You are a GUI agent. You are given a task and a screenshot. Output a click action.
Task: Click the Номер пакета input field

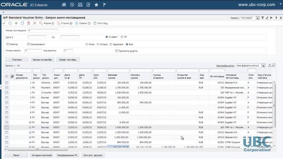(x=33, y=51)
